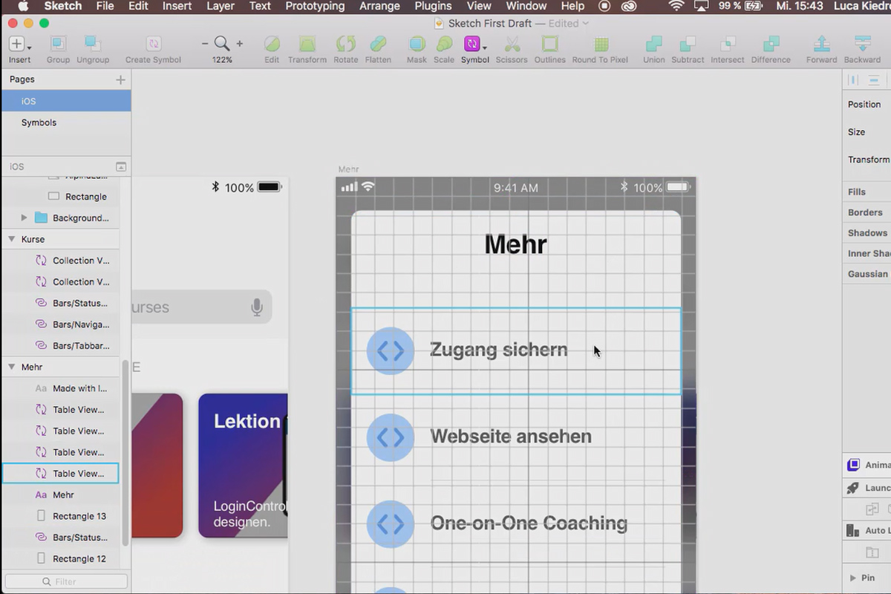Open the Apple menu

(x=22, y=6)
